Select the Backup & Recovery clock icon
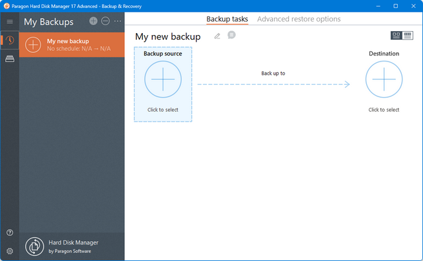Screen dimensions: 423x261 pos(10,40)
